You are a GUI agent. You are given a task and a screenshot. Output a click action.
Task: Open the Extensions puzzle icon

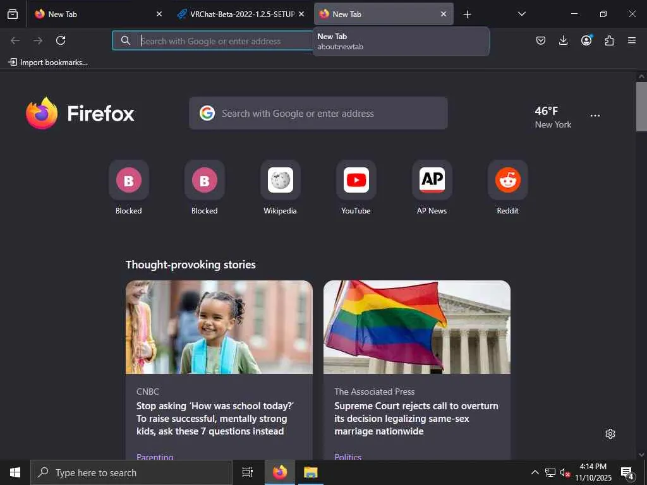click(609, 40)
